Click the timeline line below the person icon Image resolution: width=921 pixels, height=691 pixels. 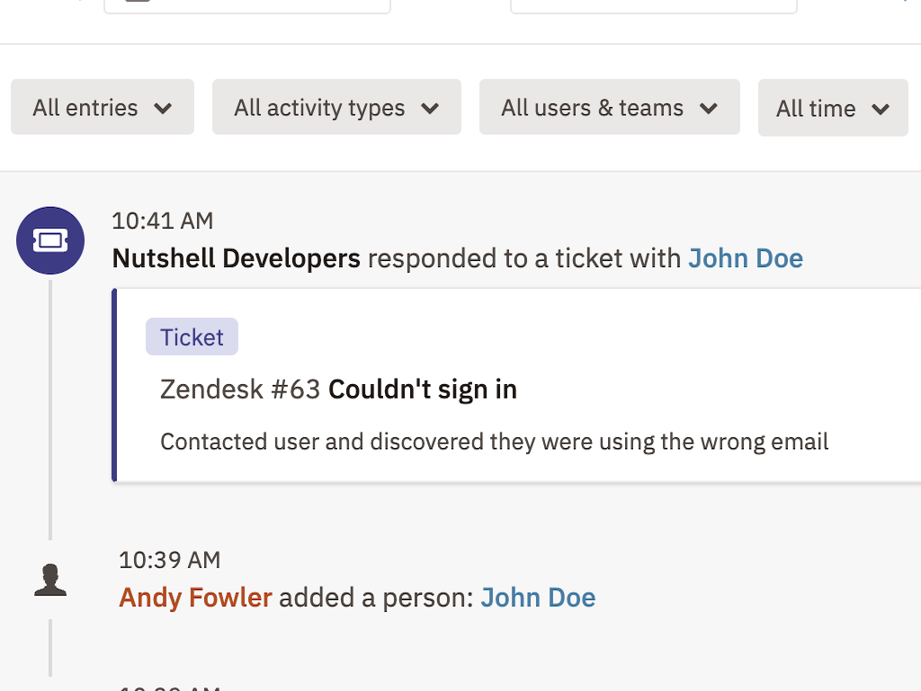coord(50,646)
